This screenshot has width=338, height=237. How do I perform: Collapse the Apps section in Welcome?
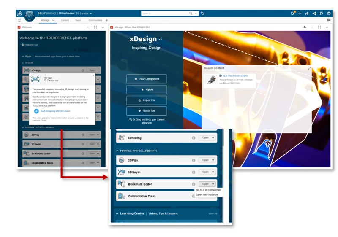(23, 57)
